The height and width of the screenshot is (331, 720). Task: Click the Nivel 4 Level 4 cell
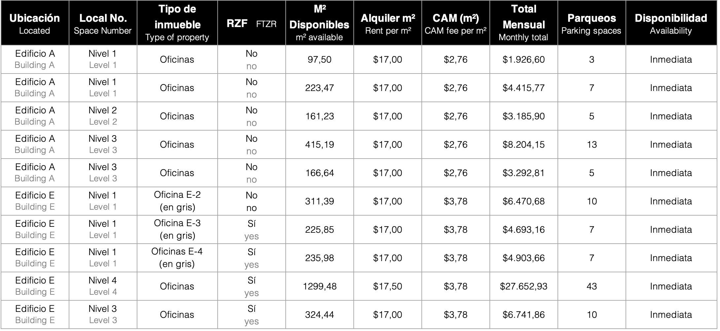coord(103,286)
